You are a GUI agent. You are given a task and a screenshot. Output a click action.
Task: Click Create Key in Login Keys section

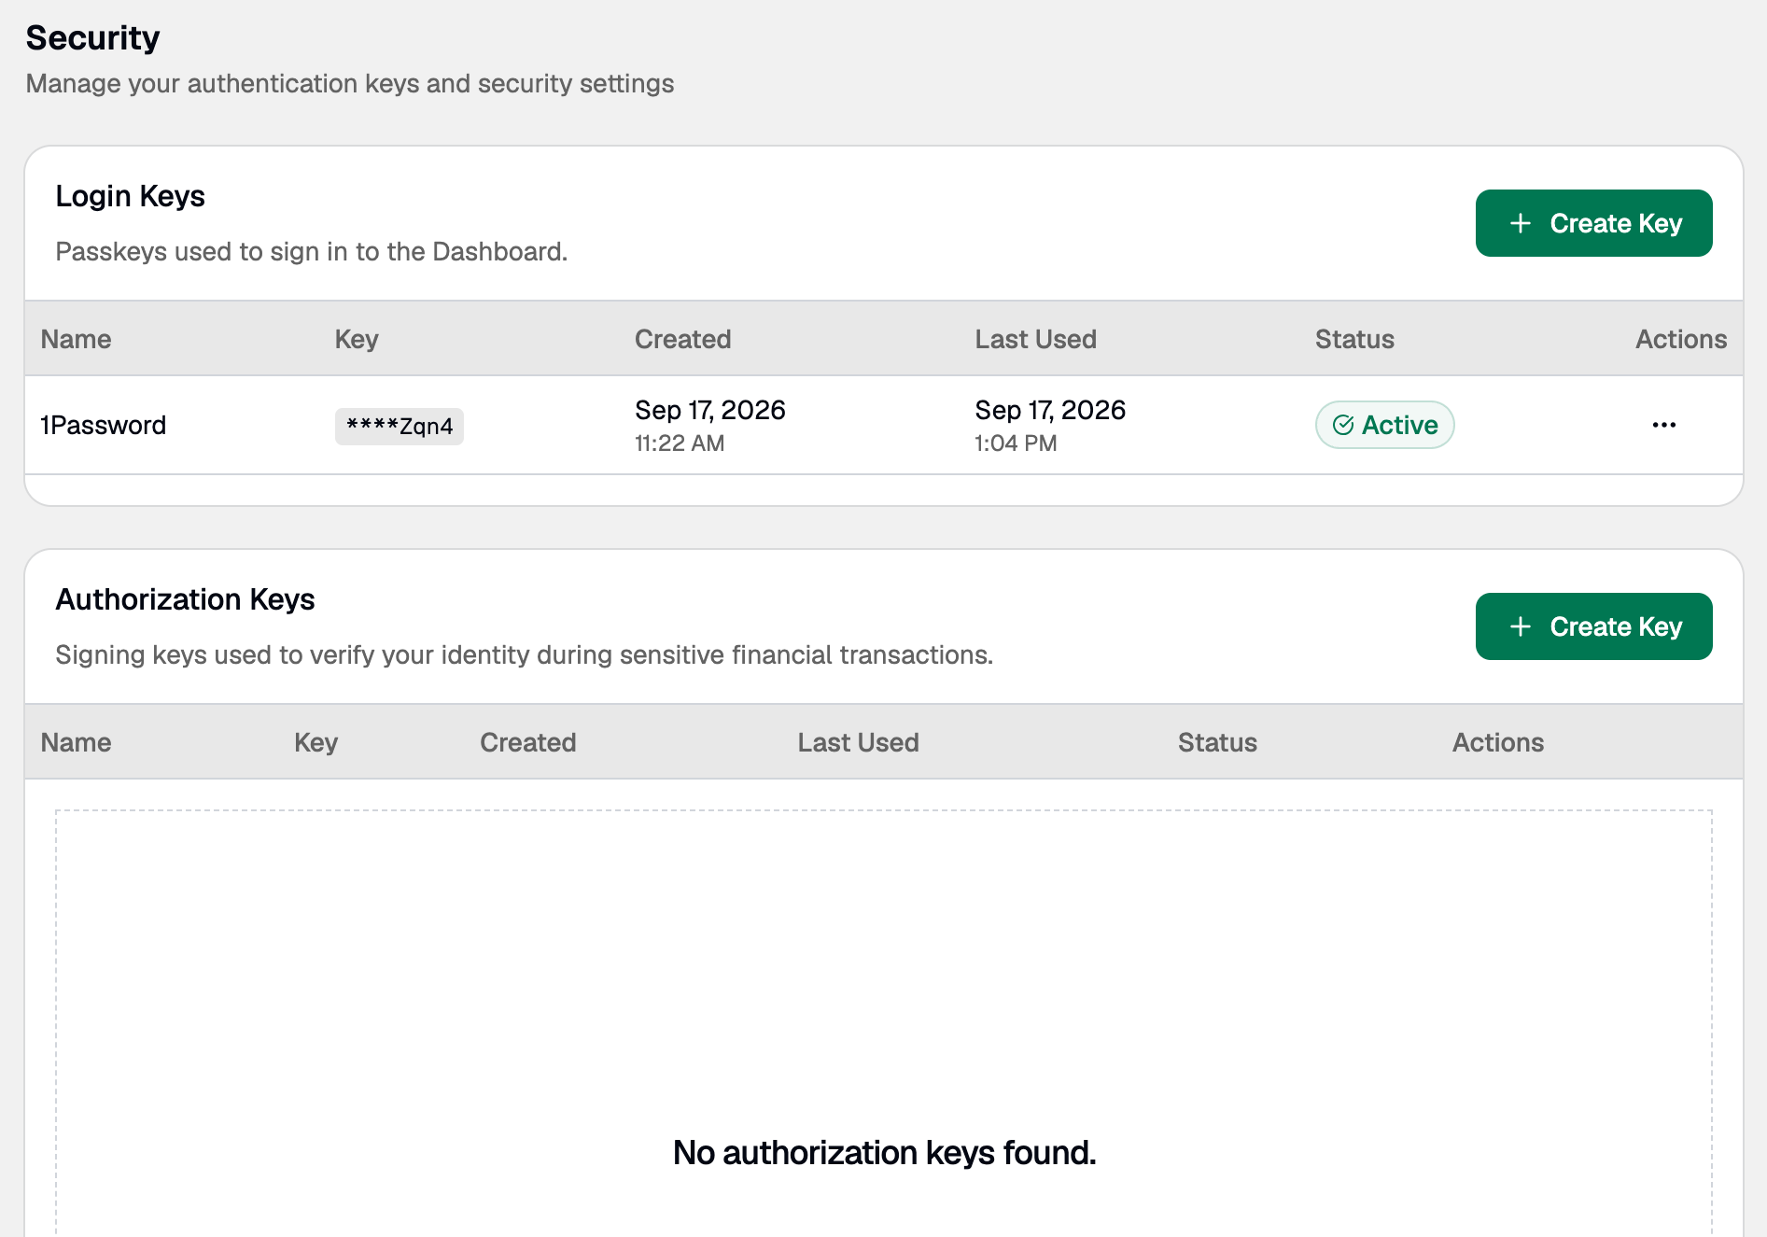[1593, 223]
